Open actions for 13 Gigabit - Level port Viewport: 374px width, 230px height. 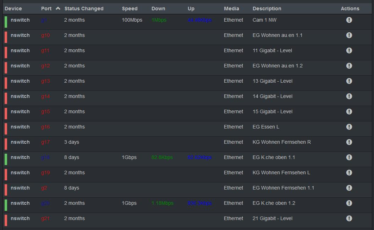(349, 81)
